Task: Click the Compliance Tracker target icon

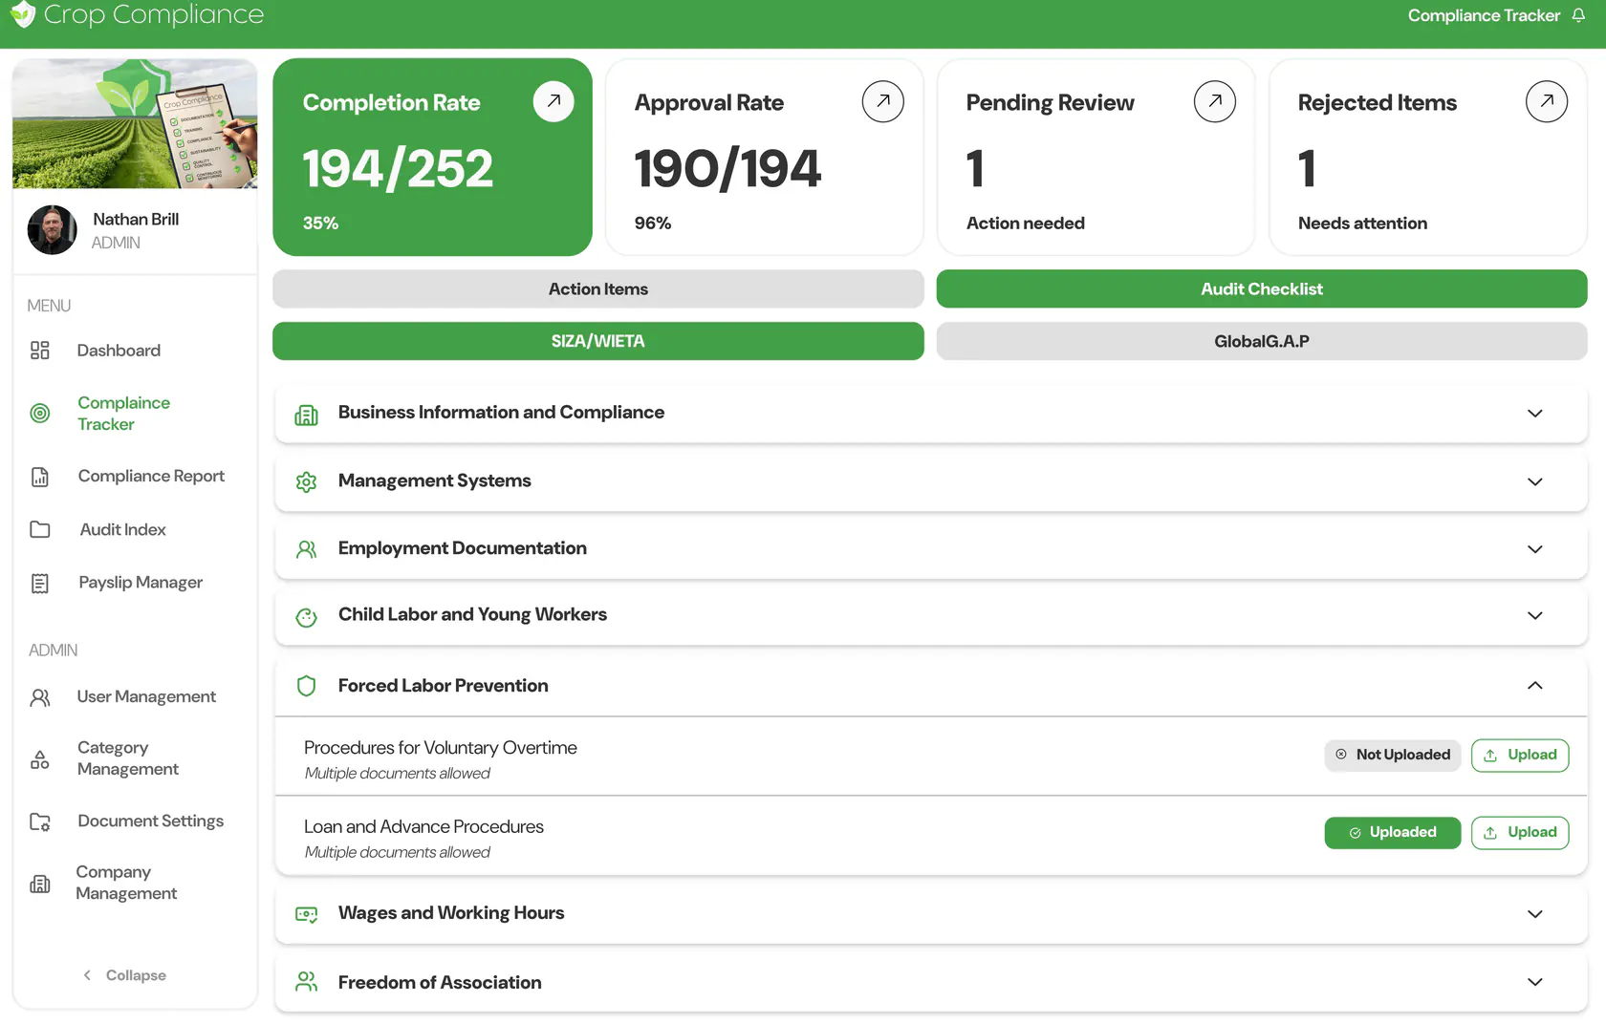Action: point(40,414)
